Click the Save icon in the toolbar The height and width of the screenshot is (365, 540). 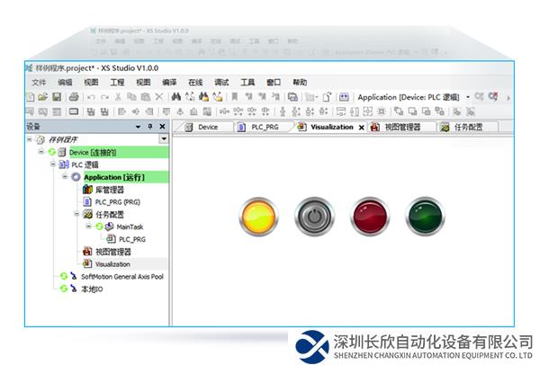tap(56, 96)
